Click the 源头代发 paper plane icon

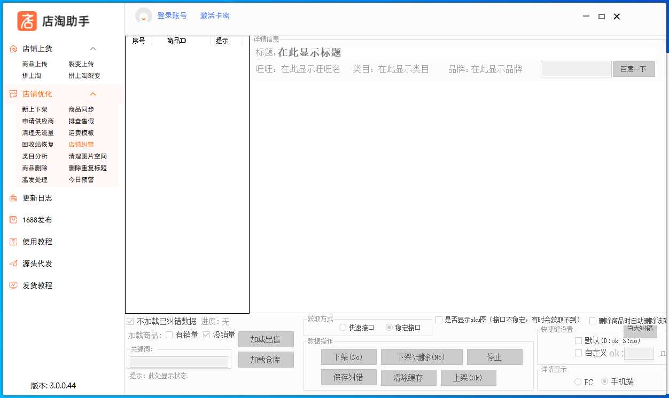(13, 264)
